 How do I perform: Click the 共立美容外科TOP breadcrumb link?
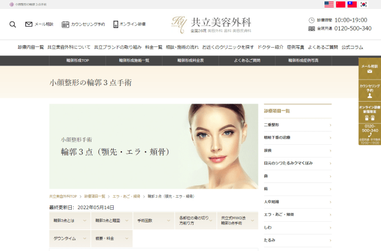pos(63,196)
